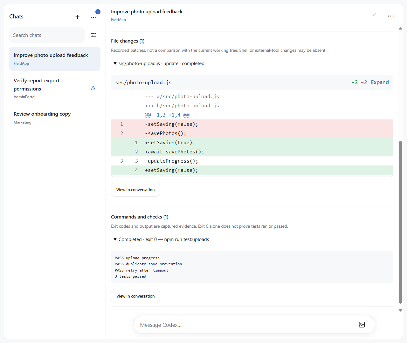
Task: Open Verify report export permissions chat
Action: (55, 88)
